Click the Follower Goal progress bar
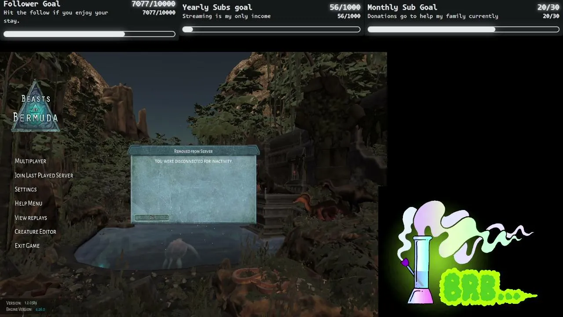This screenshot has width=563, height=317. (x=89, y=34)
